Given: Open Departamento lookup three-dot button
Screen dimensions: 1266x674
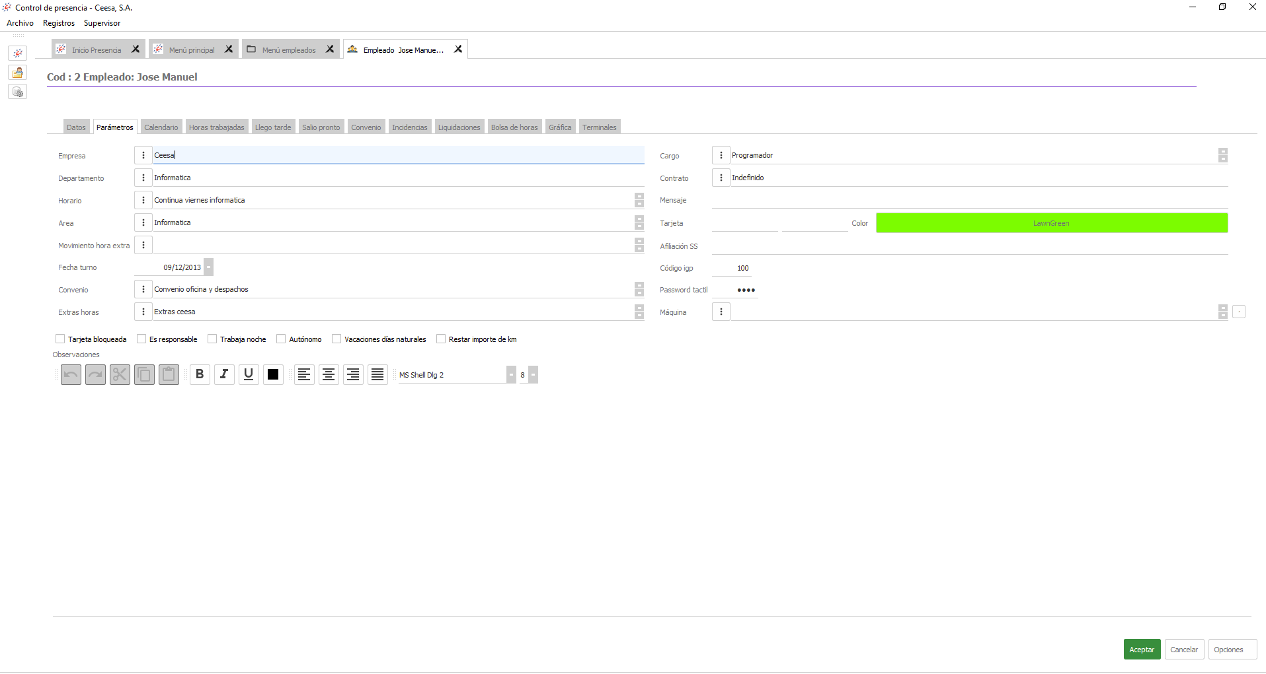Looking at the screenshot, I should click(143, 178).
